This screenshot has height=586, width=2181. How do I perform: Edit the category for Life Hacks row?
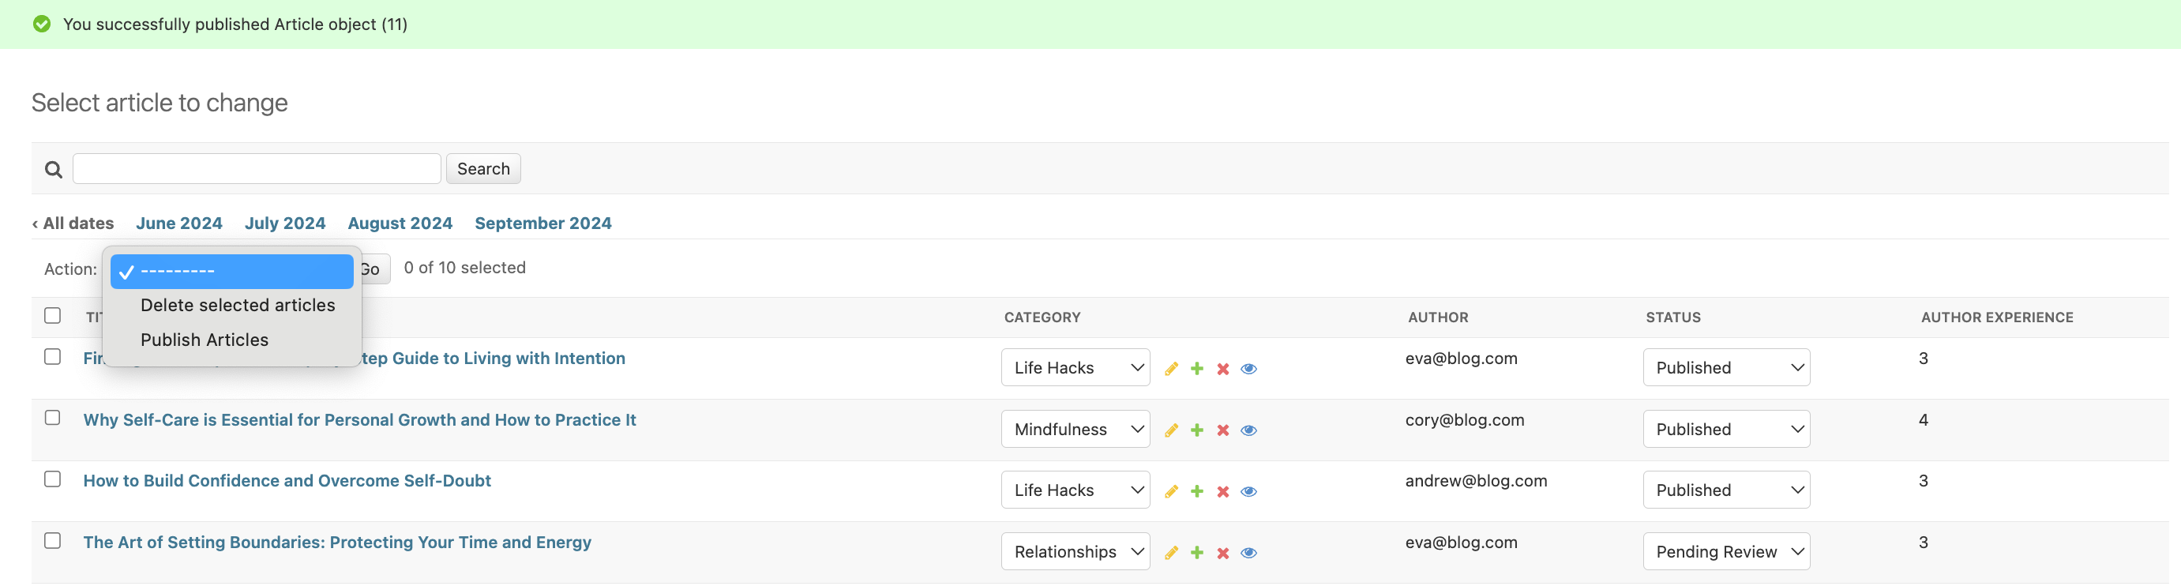(x=1171, y=368)
